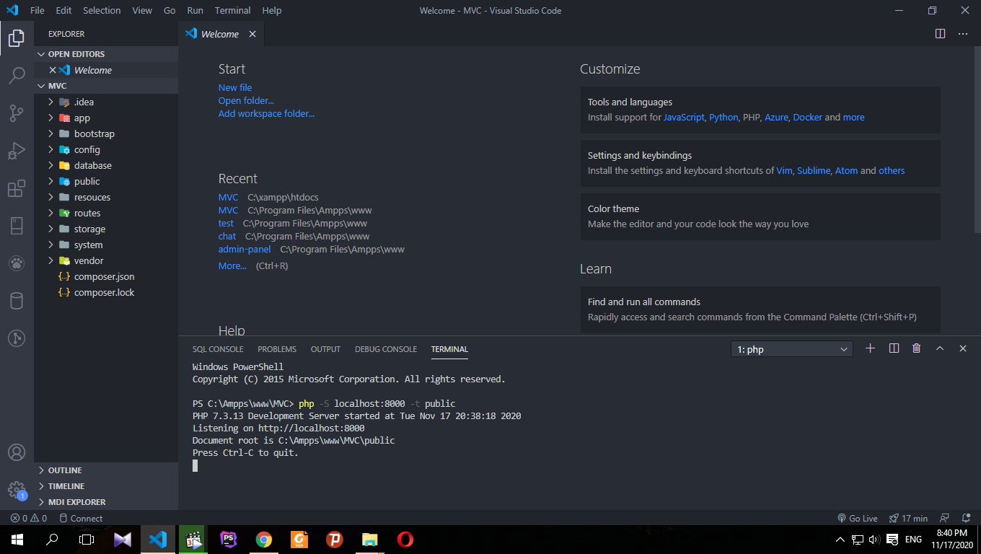This screenshot has height=554, width=981.
Task: Create a new terminal with plus icon
Action: pyautogui.click(x=870, y=348)
